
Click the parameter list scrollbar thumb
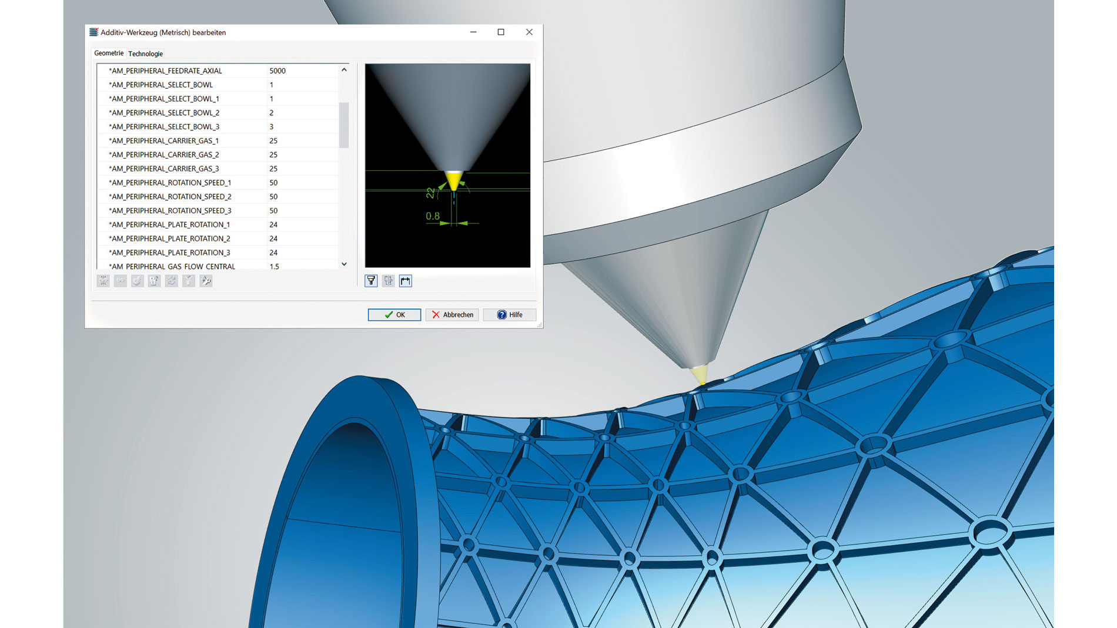(344, 125)
